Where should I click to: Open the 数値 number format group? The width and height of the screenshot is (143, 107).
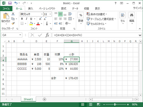click(81, 18)
